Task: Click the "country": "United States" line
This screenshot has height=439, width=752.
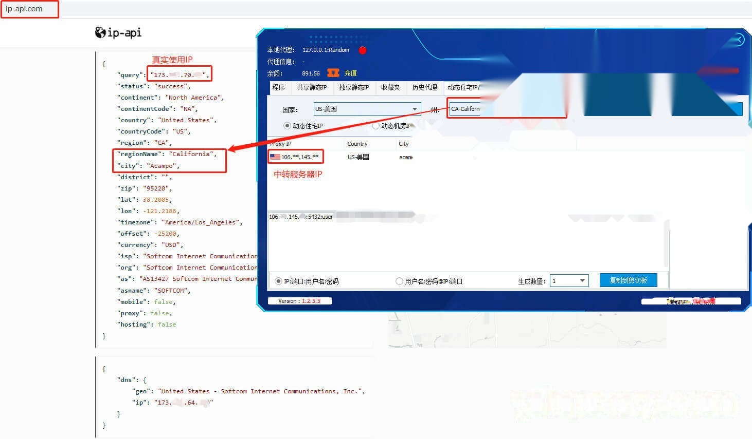Action: coord(167,120)
